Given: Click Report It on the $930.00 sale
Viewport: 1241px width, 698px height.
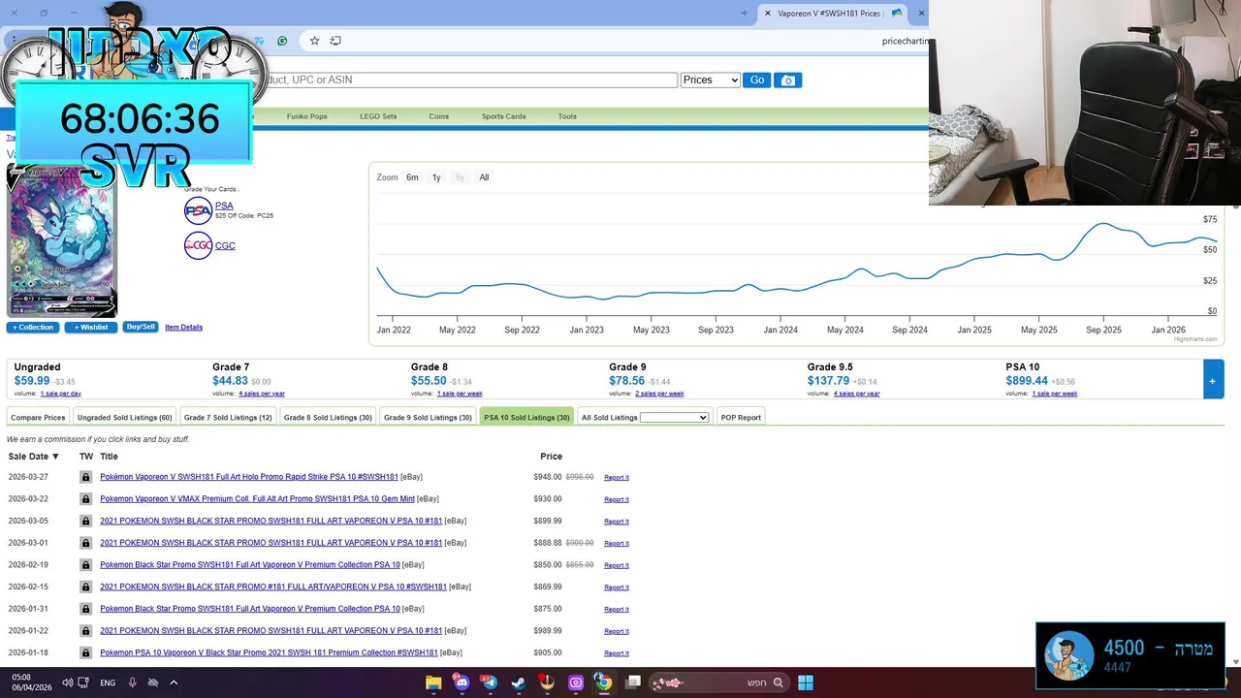Looking at the screenshot, I should pos(617,499).
